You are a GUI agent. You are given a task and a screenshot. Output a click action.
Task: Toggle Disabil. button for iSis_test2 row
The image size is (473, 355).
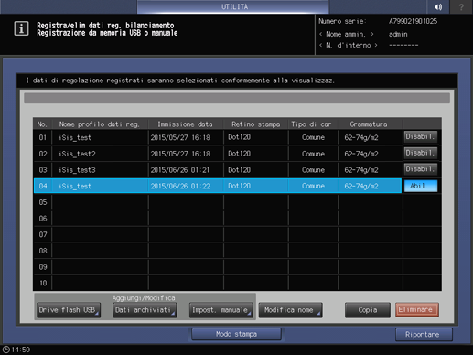pyautogui.click(x=421, y=153)
